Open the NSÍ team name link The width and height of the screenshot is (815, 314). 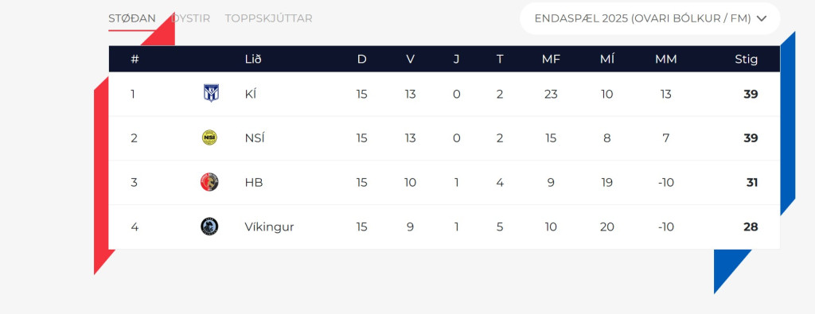254,138
